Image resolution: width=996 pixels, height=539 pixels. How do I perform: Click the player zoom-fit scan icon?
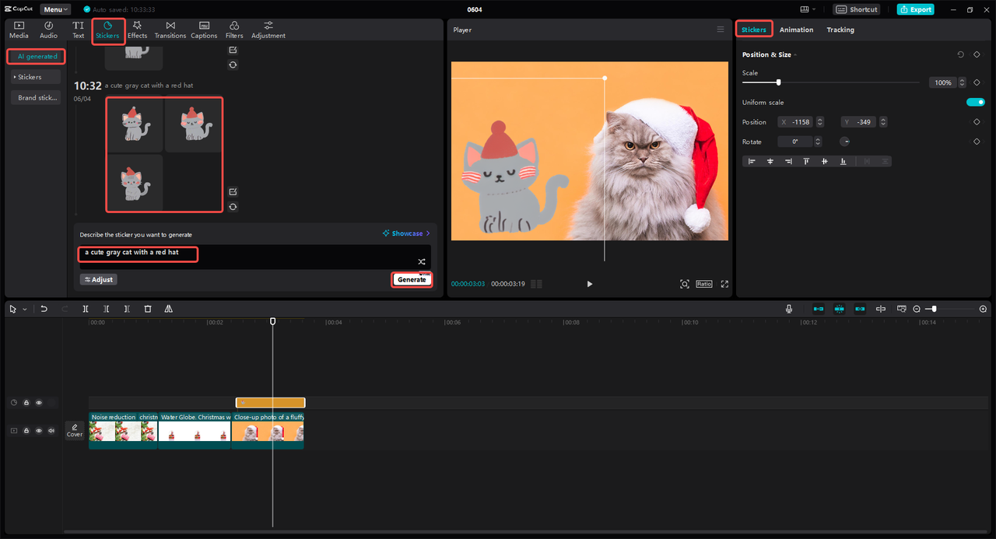click(685, 284)
